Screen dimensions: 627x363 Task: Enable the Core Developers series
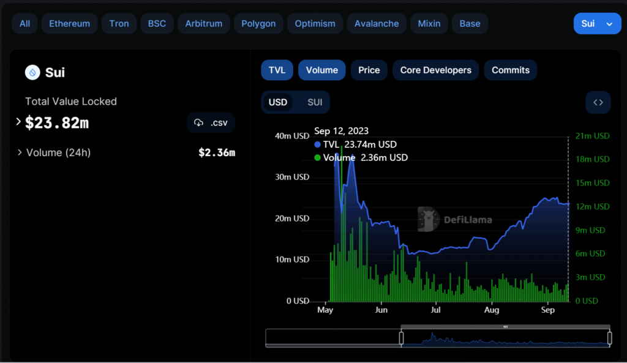coord(435,70)
